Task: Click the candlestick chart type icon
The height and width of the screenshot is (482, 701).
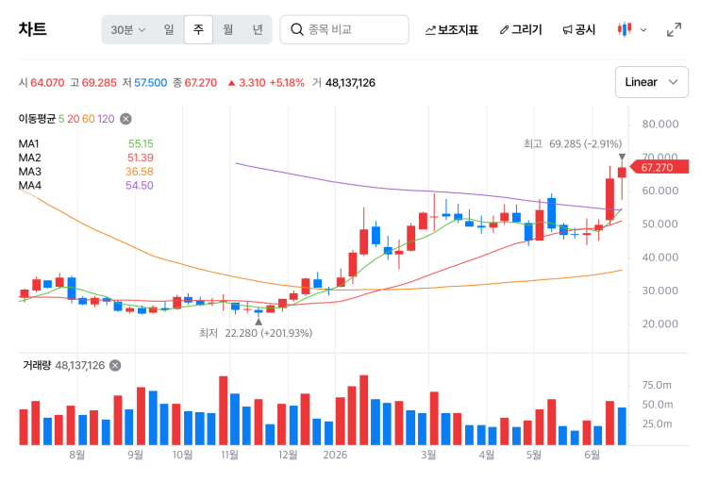Action: pos(624,29)
